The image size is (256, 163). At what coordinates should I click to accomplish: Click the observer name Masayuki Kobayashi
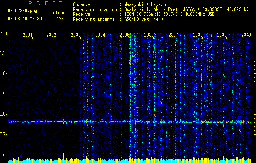[x=146, y=4]
